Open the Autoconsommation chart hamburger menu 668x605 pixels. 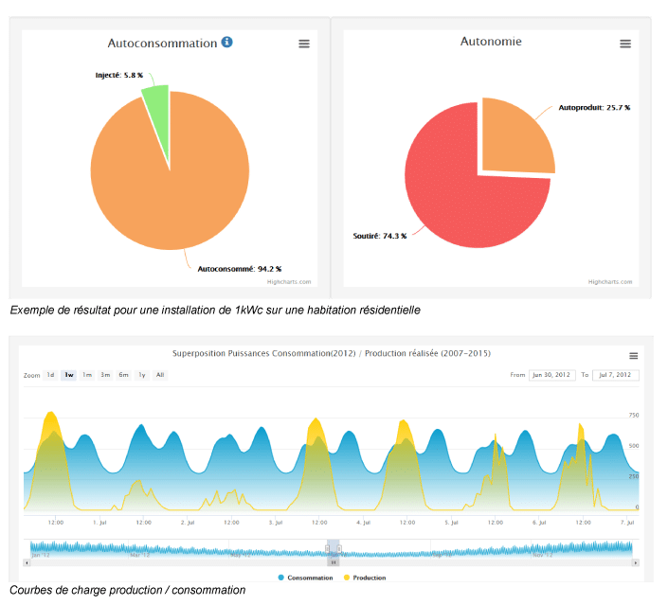pos(304,44)
